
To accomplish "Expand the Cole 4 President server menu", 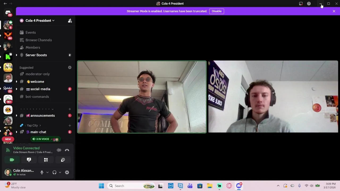I will click(40, 21).
